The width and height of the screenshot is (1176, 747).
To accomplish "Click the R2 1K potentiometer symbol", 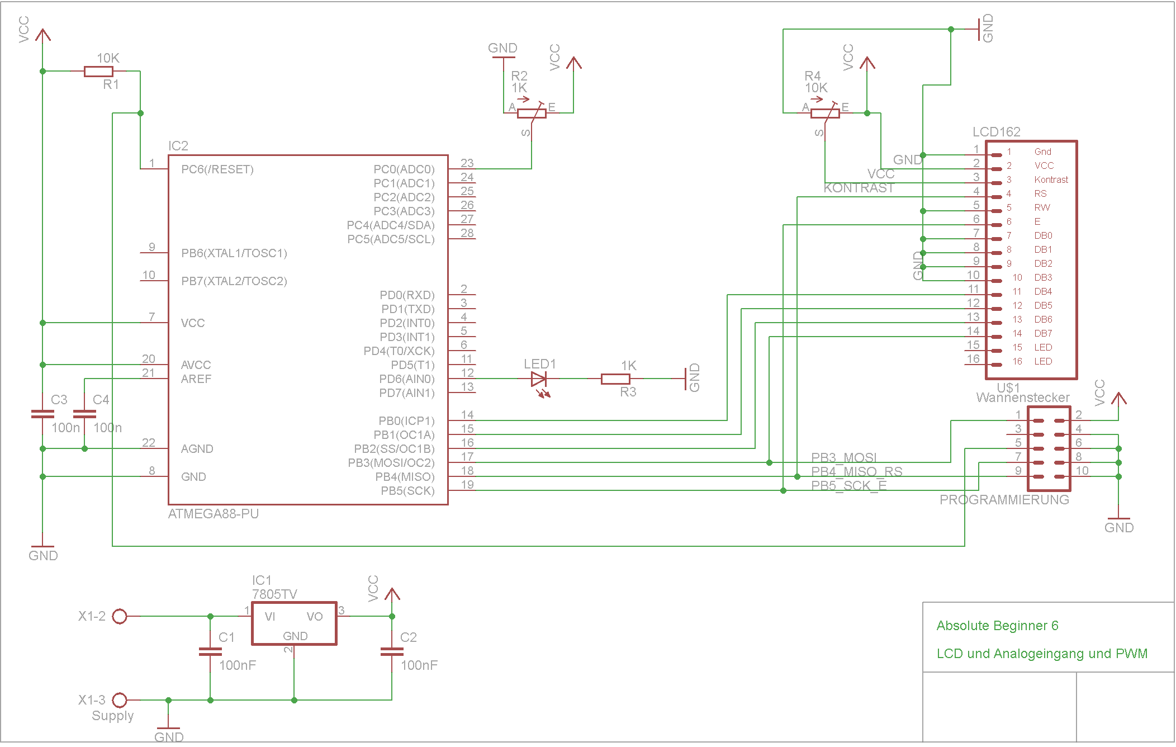I will (531, 114).
